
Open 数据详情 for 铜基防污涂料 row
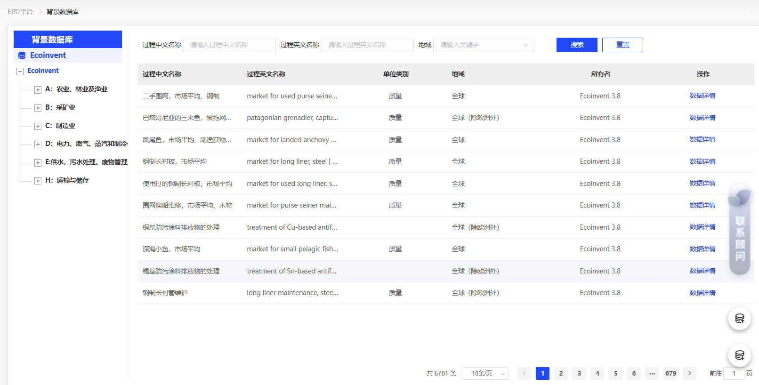pyautogui.click(x=702, y=227)
